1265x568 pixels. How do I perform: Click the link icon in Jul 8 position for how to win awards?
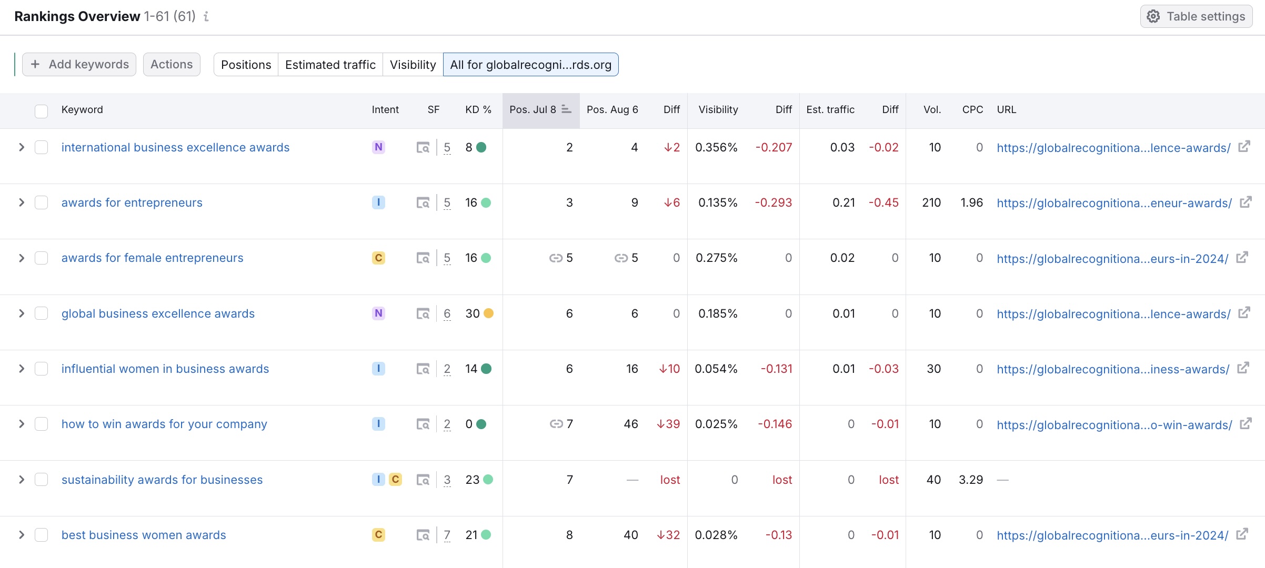tap(556, 424)
